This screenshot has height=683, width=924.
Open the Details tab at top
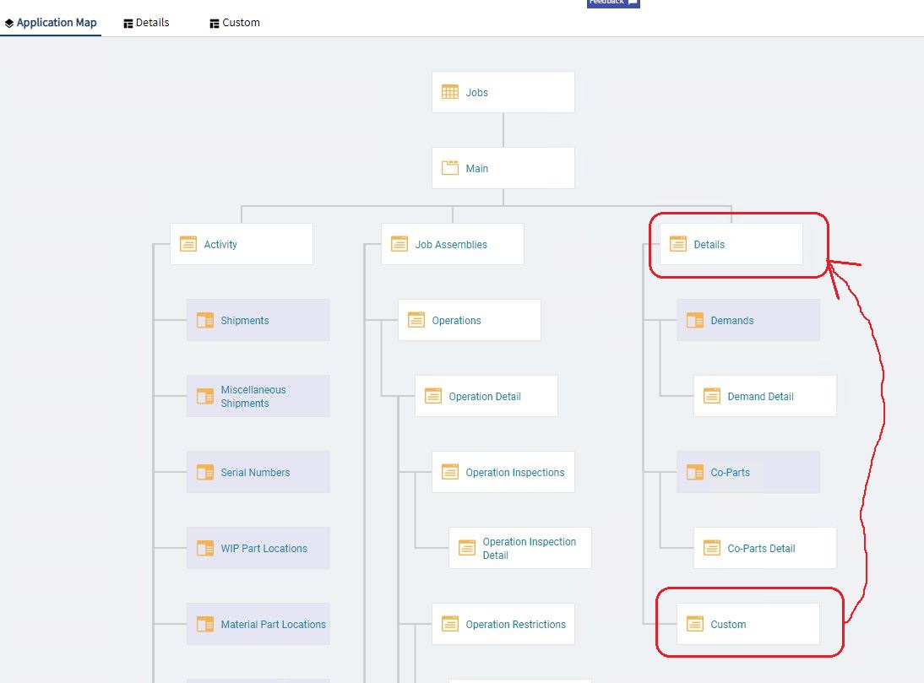(146, 23)
